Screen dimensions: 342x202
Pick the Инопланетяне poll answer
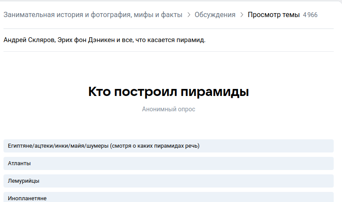pyautogui.click(x=168, y=198)
